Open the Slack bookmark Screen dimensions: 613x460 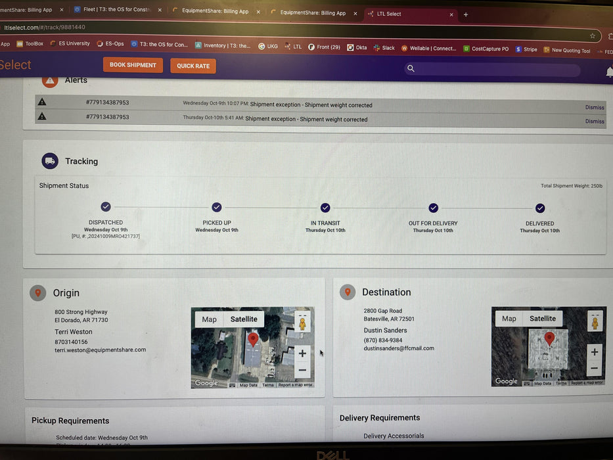(384, 47)
